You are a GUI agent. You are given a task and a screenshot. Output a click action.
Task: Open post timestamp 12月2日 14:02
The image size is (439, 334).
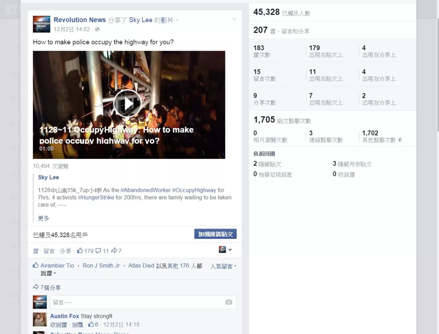point(72,29)
